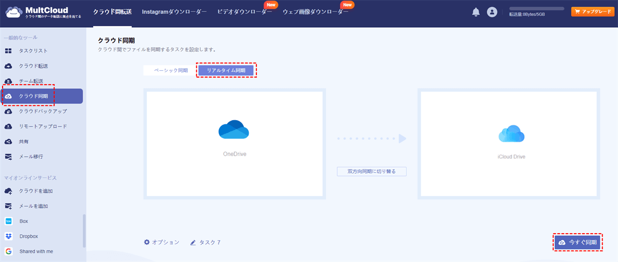Click the メール移行 icon

[8, 157]
